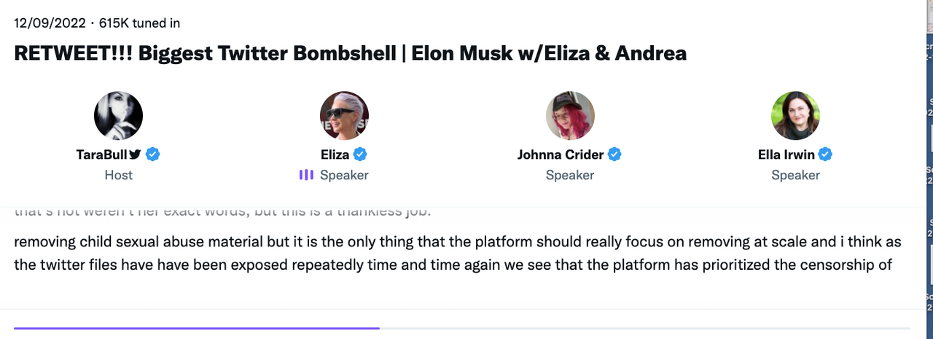
Task: Seek to the gray unplayed part of progress bar
Action: point(645,328)
